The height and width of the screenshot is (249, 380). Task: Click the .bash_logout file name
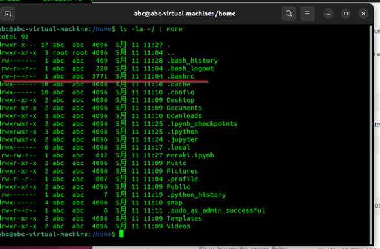(x=190, y=68)
